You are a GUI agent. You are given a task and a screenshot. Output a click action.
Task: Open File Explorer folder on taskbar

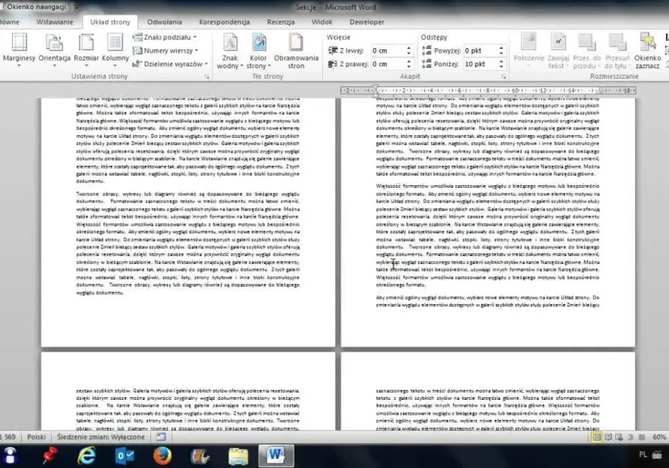[x=237, y=456]
